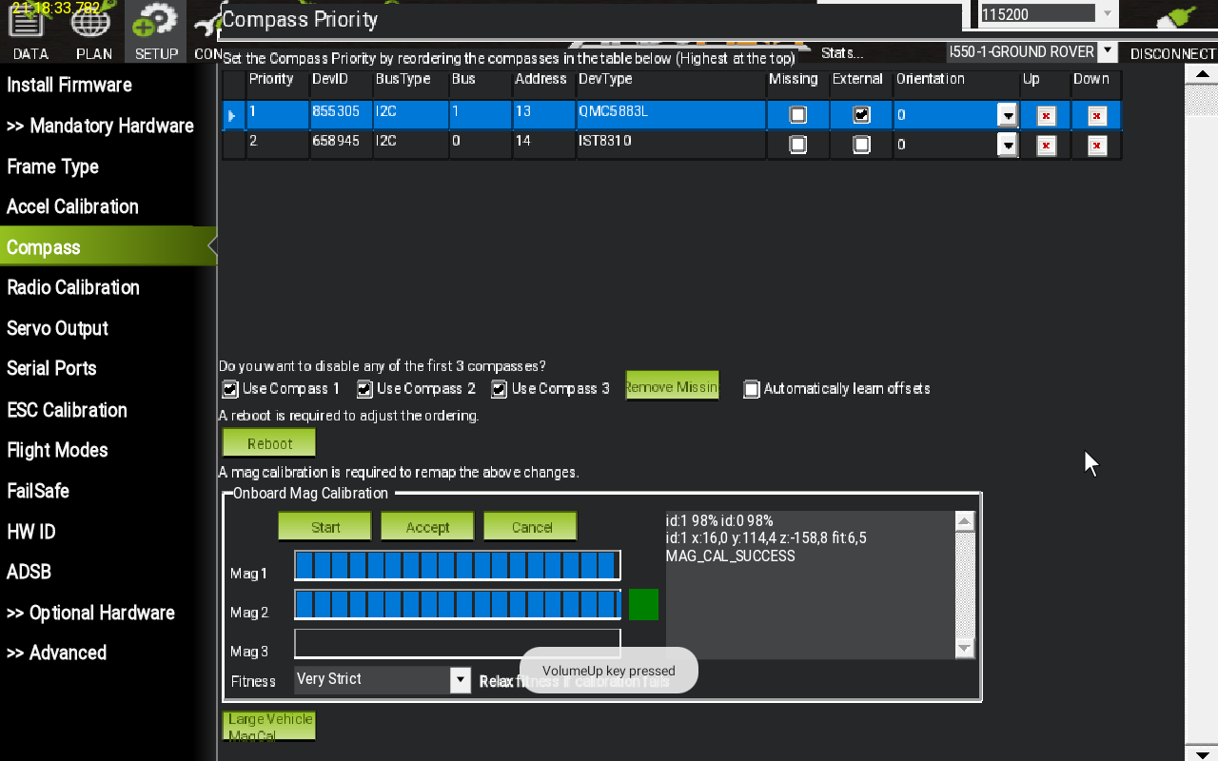Move QMC5883L compass up in priority

pos(1046,116)
